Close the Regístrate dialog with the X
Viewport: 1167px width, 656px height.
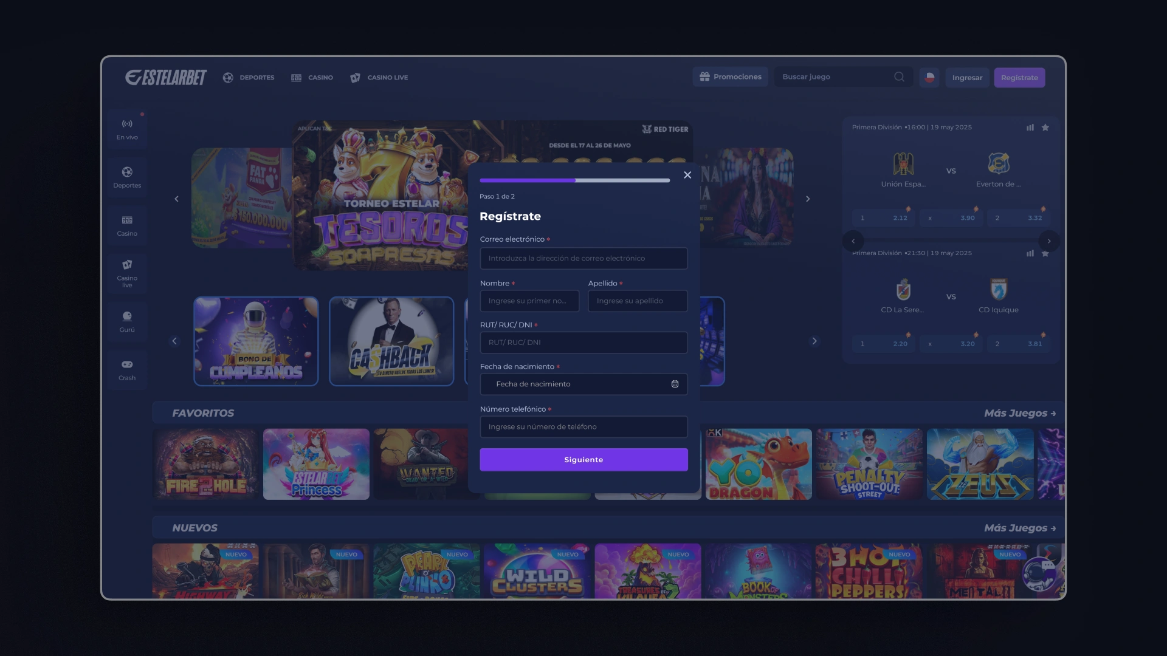(x=687, y=175)
